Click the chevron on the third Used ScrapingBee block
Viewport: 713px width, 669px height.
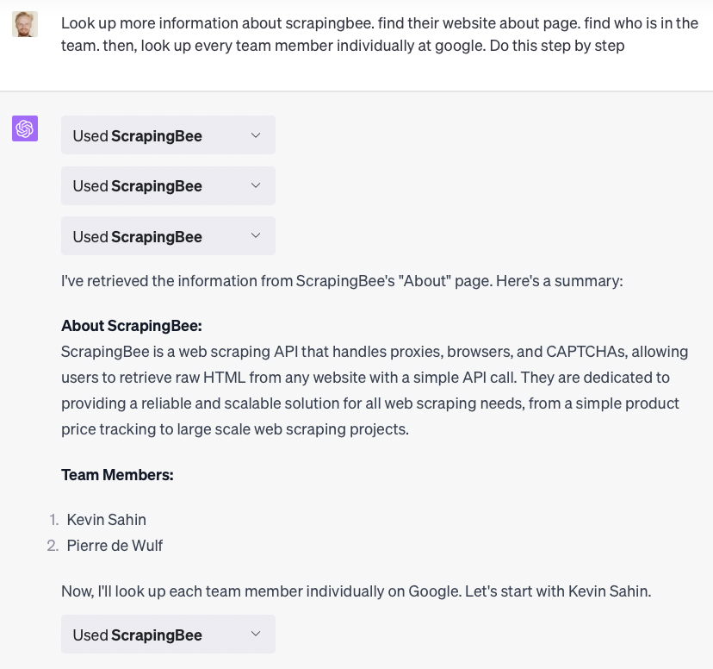[x=256, y=235]
